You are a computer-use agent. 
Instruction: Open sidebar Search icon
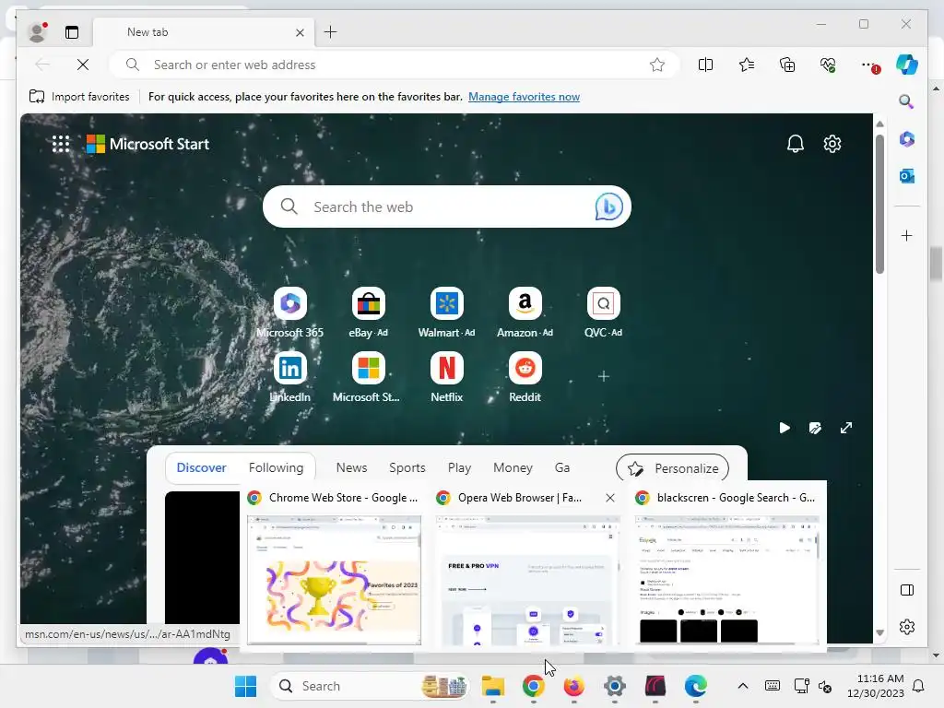click(x=907, y=101)
